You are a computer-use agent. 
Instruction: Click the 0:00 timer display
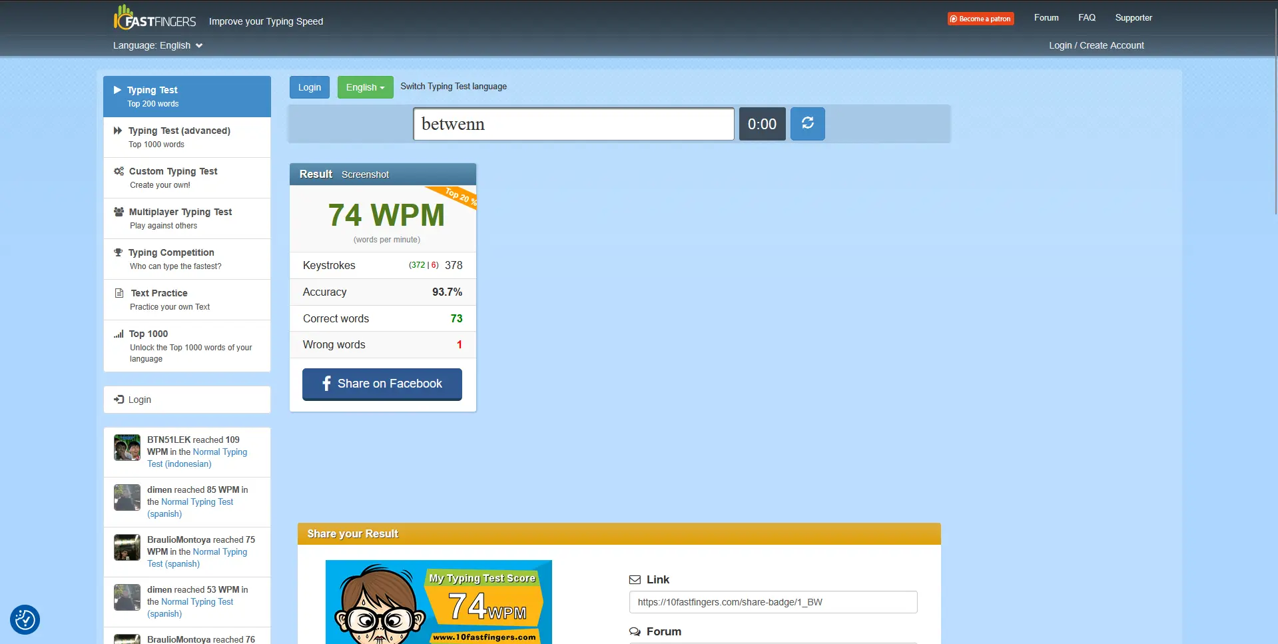[x=762, y=124]
